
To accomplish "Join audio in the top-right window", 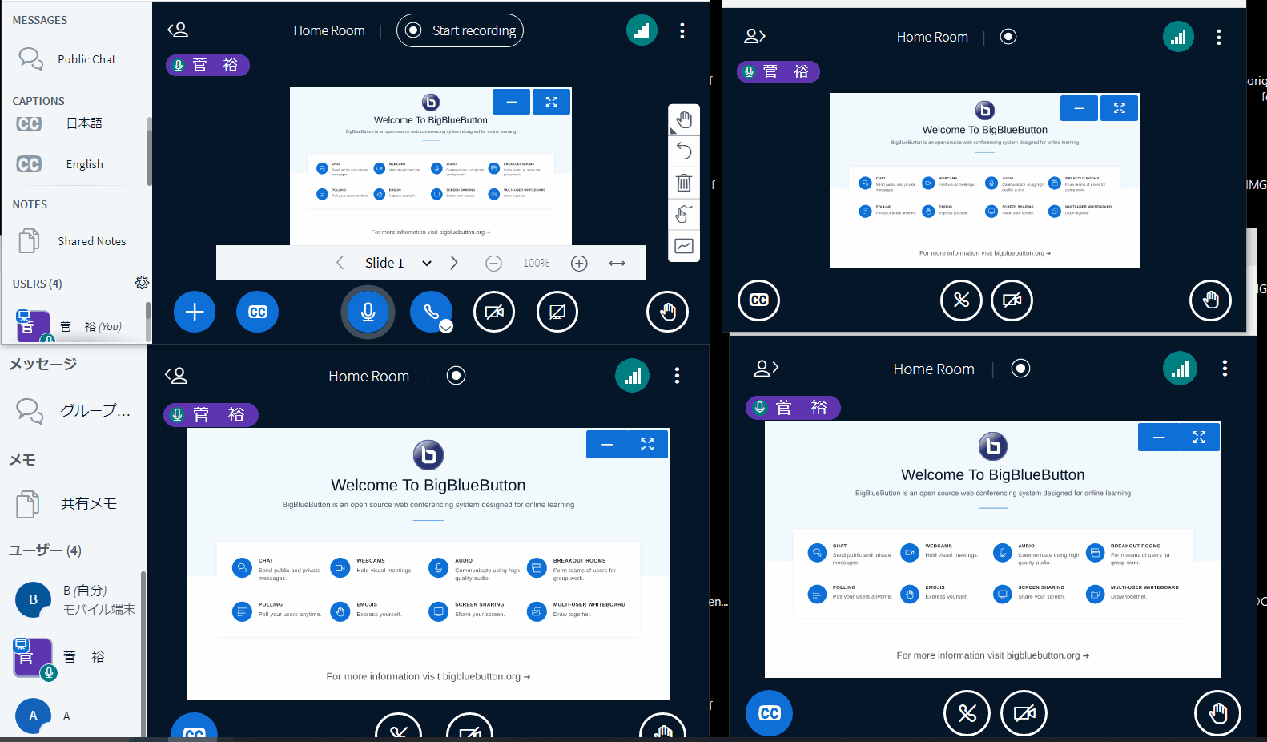I will [961, 300].
